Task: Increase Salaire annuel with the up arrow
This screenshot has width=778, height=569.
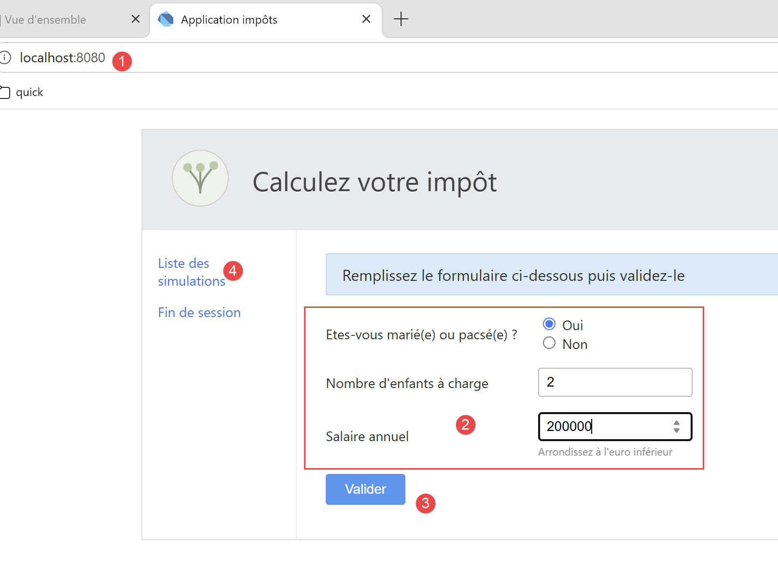Action: click(x=677, y=423)
